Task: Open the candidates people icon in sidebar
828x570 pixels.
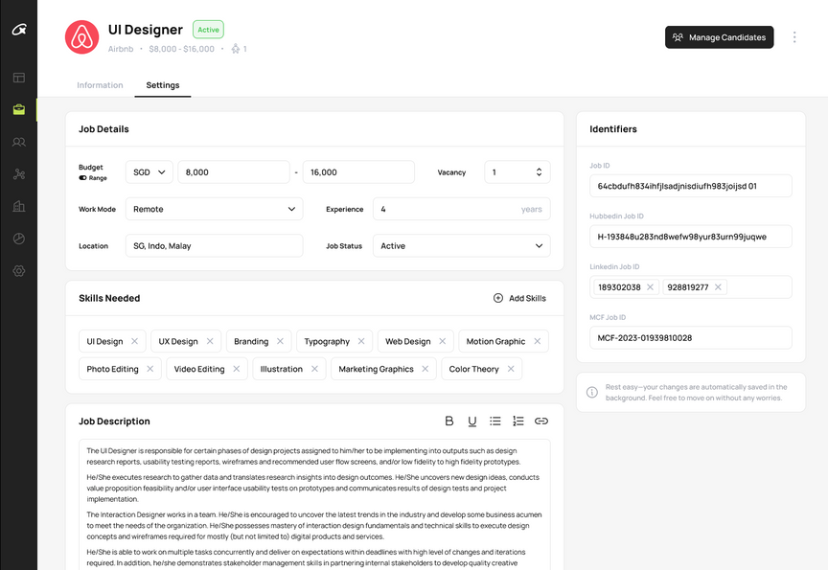Action: click(18, 142)
